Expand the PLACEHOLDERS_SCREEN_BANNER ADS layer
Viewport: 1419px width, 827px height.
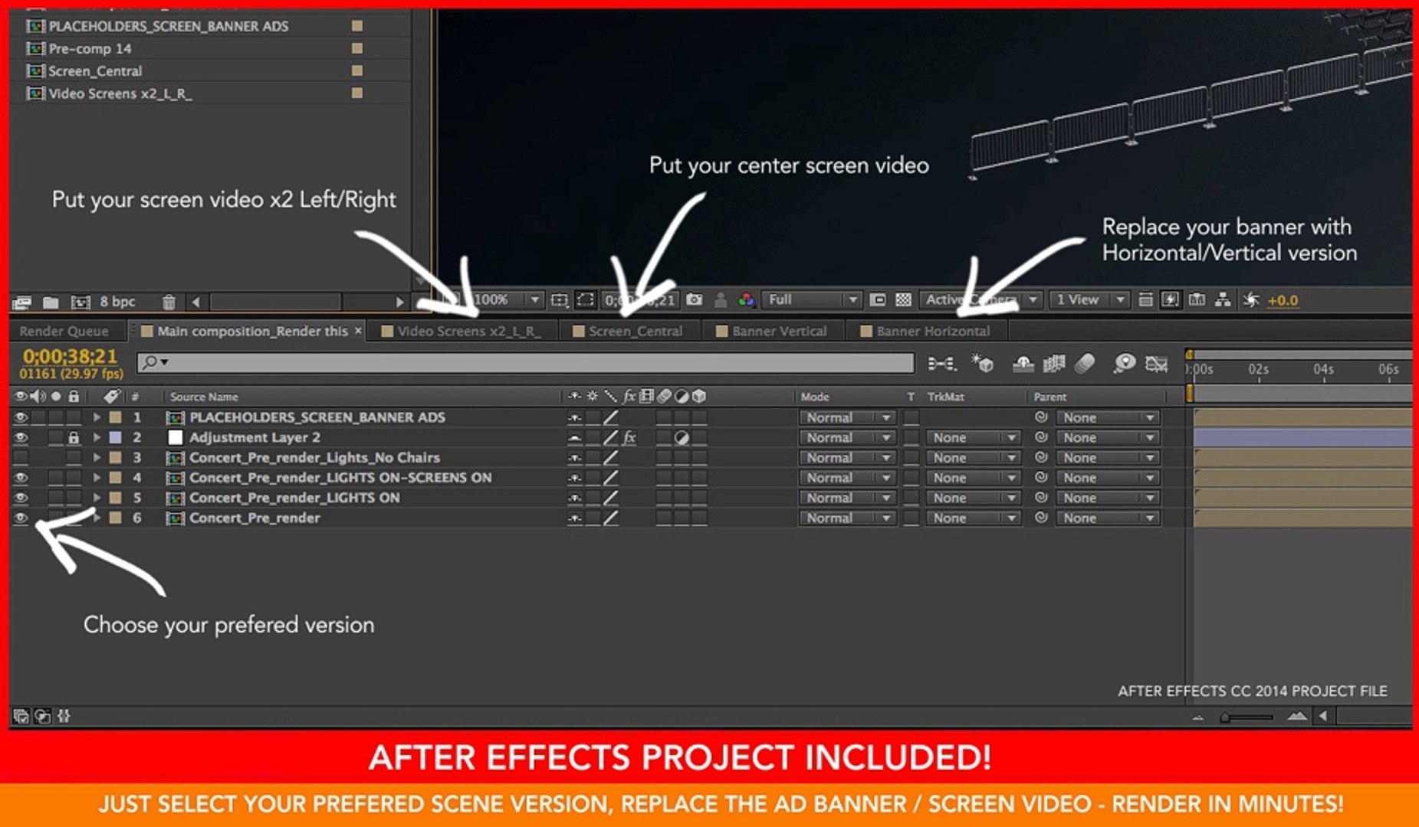(97, 417)
